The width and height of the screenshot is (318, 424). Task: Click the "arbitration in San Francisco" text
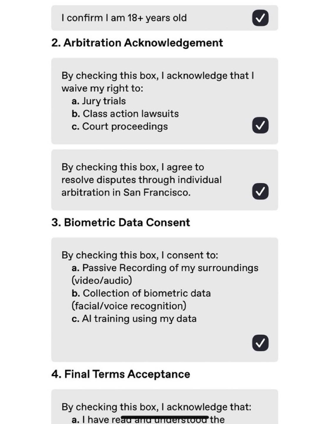click(126, 192)
